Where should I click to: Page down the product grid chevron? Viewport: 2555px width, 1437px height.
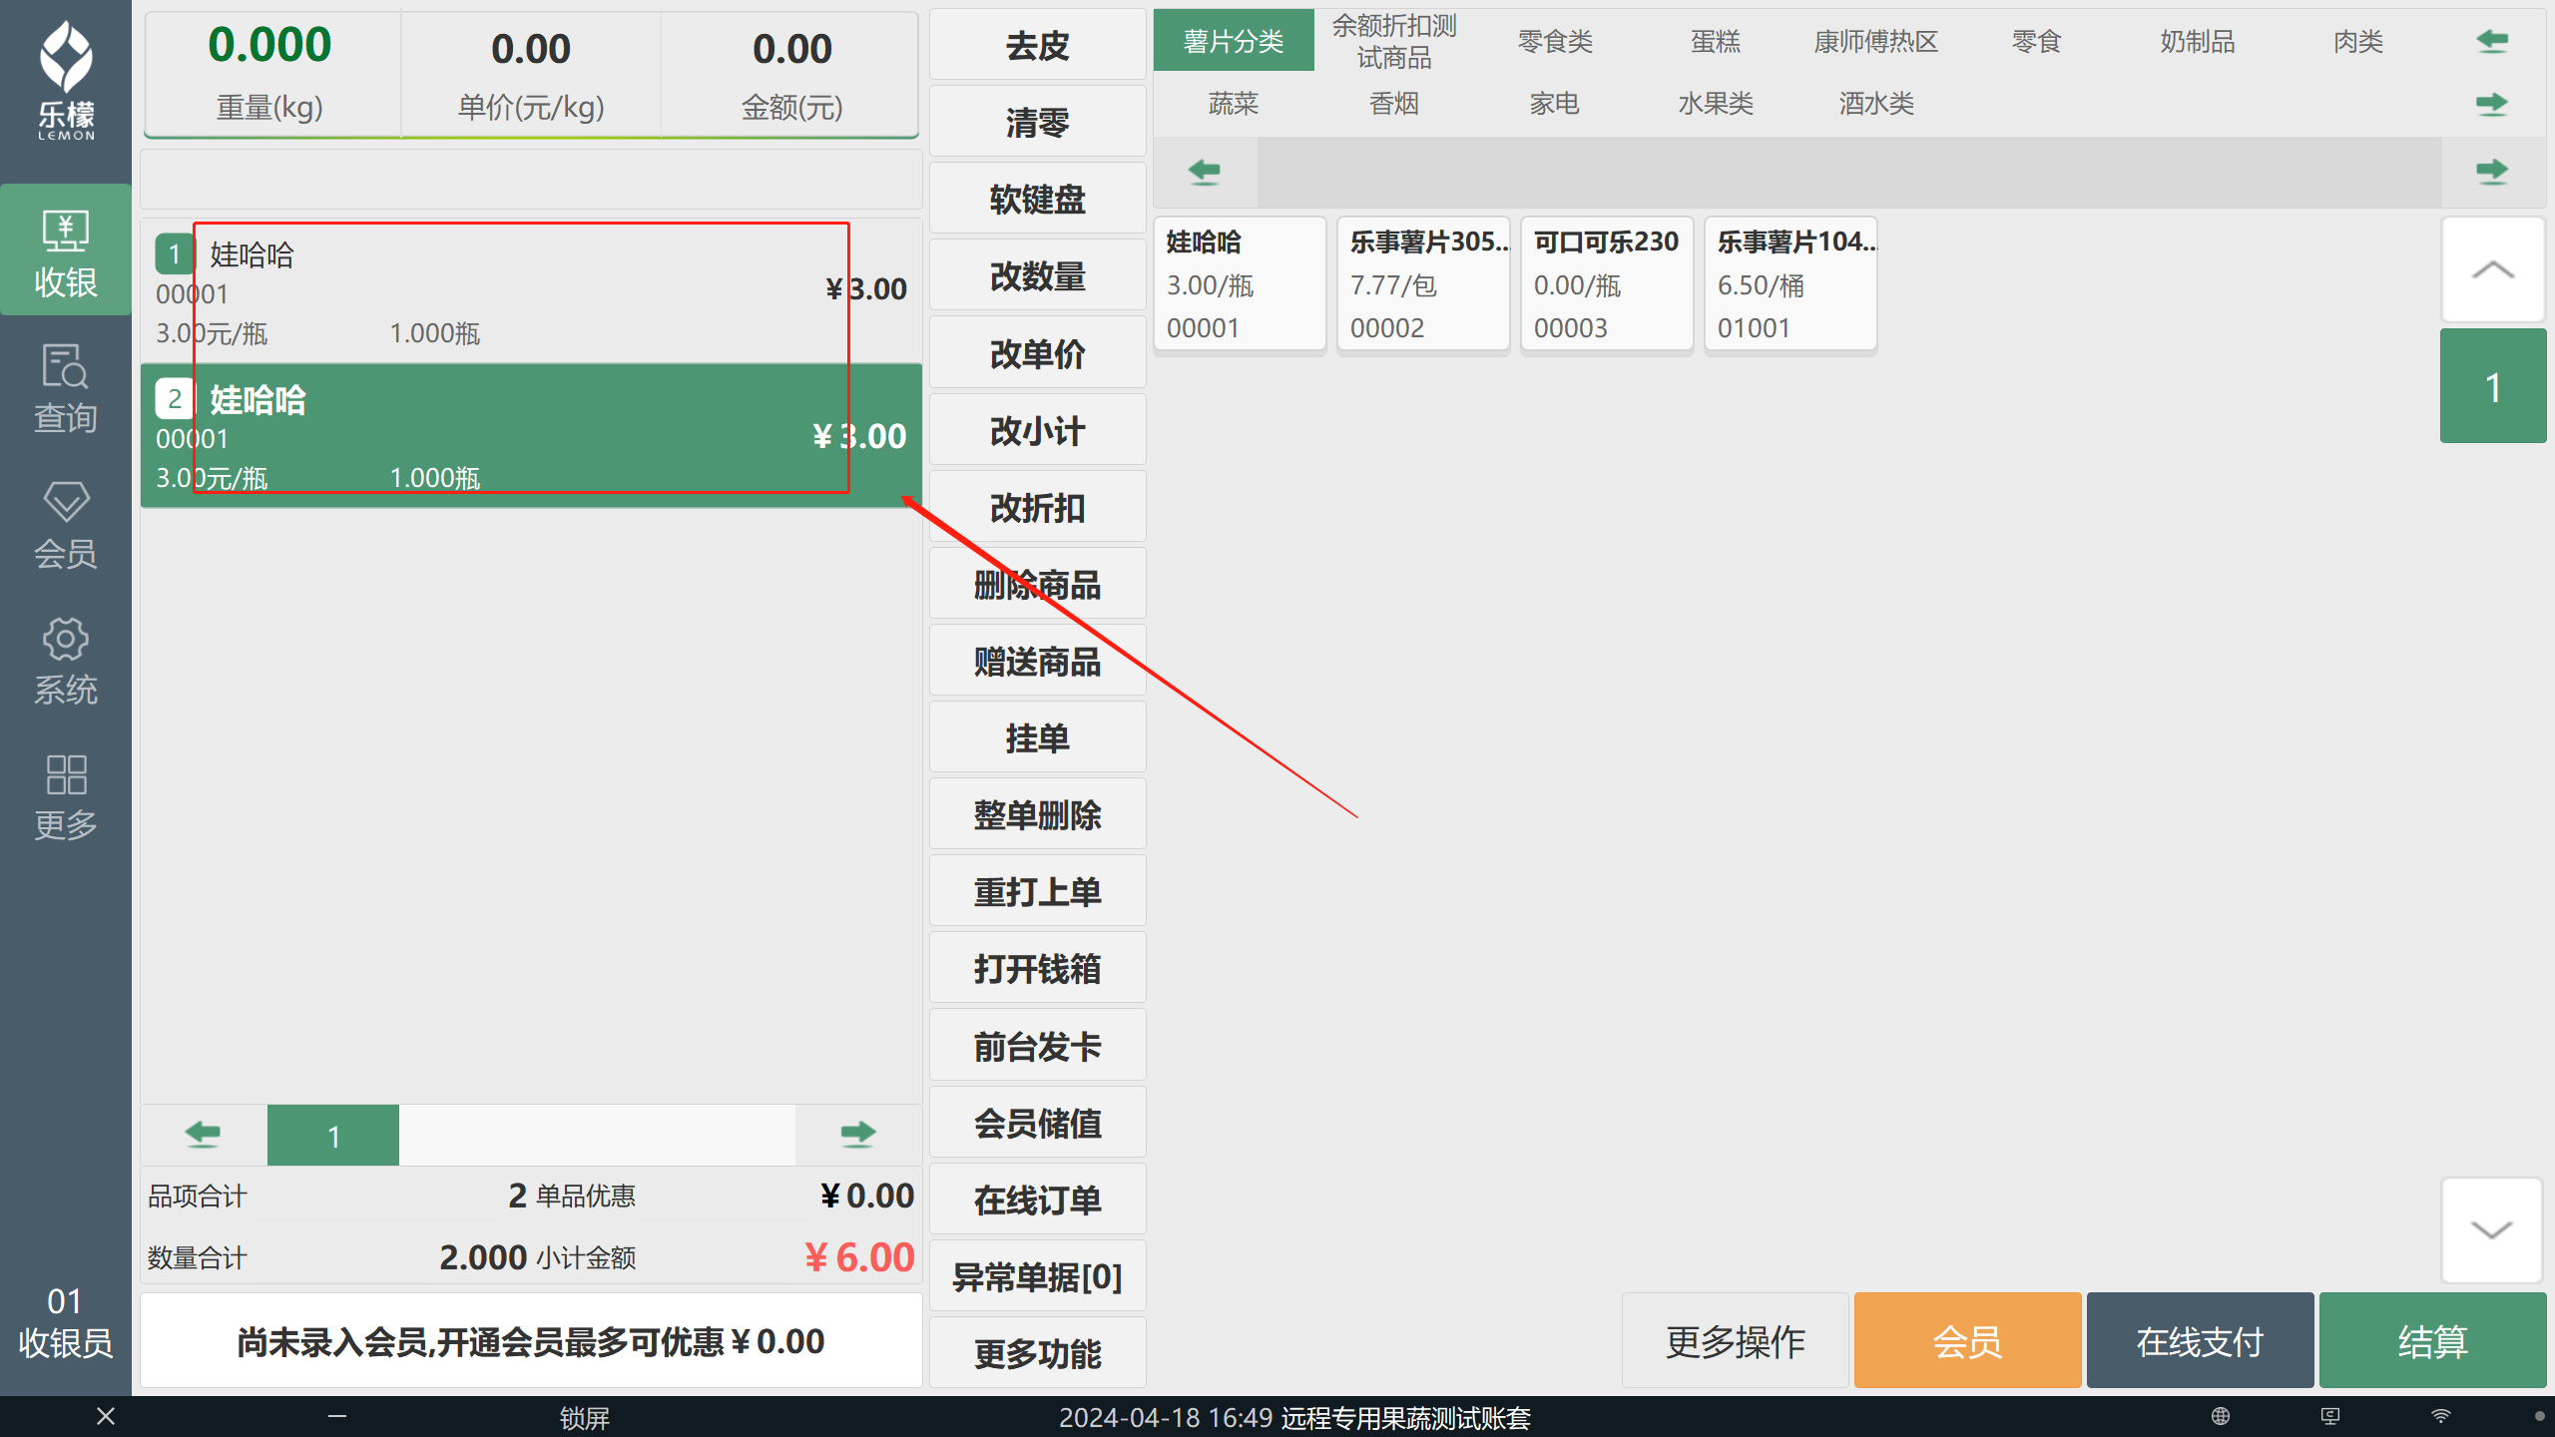2492,1229
